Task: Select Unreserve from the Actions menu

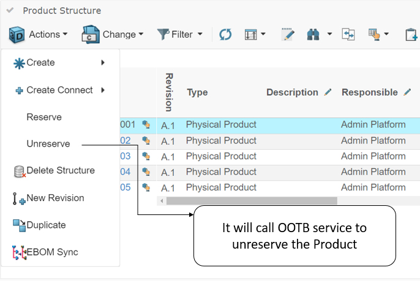Action: pos(48,144)
